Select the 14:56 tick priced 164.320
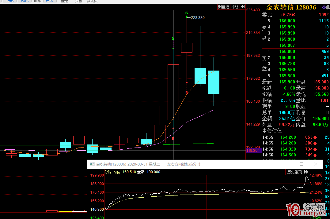The height and width of the screenshot is (219, 330). [x=296, y=149]
